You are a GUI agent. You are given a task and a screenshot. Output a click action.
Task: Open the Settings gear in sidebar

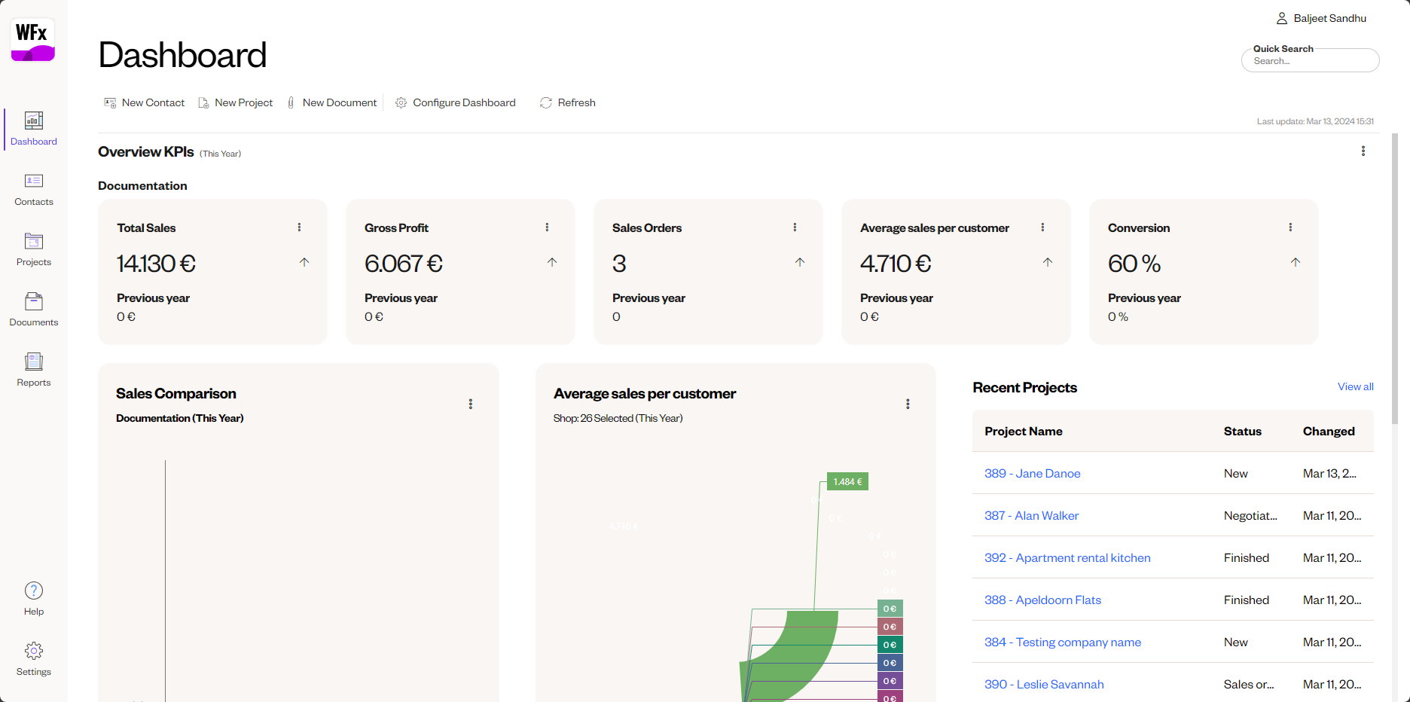tap(34, 659)
